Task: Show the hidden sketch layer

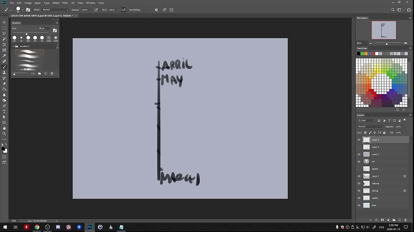Action: pyautogui.click(x=359, y=169)
